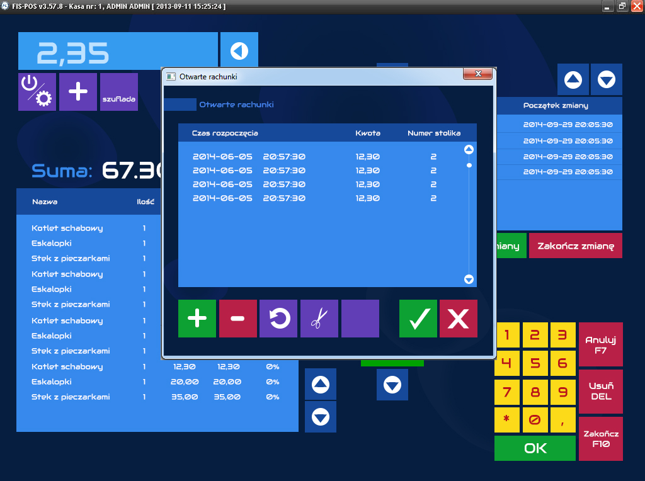Click the Kwota column header
Screen dimensions: 645x481
click(x=368, y=133)
